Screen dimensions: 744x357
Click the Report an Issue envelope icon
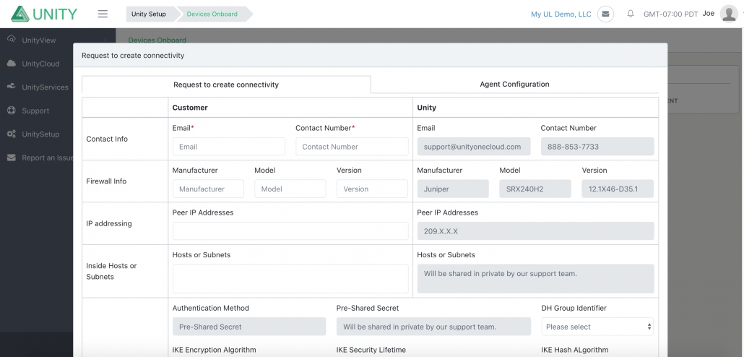(12, 158)
